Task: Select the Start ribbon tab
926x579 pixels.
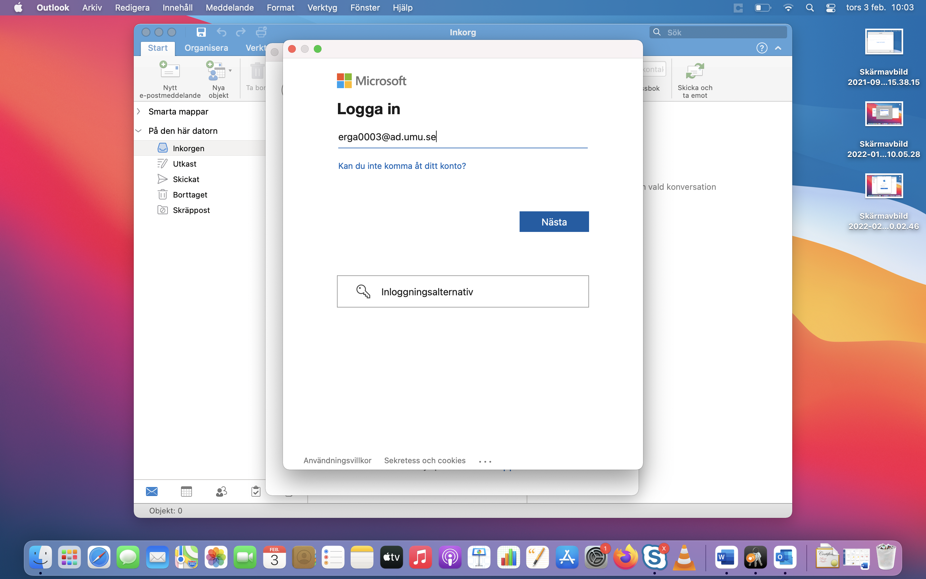Action: point(158,48)
